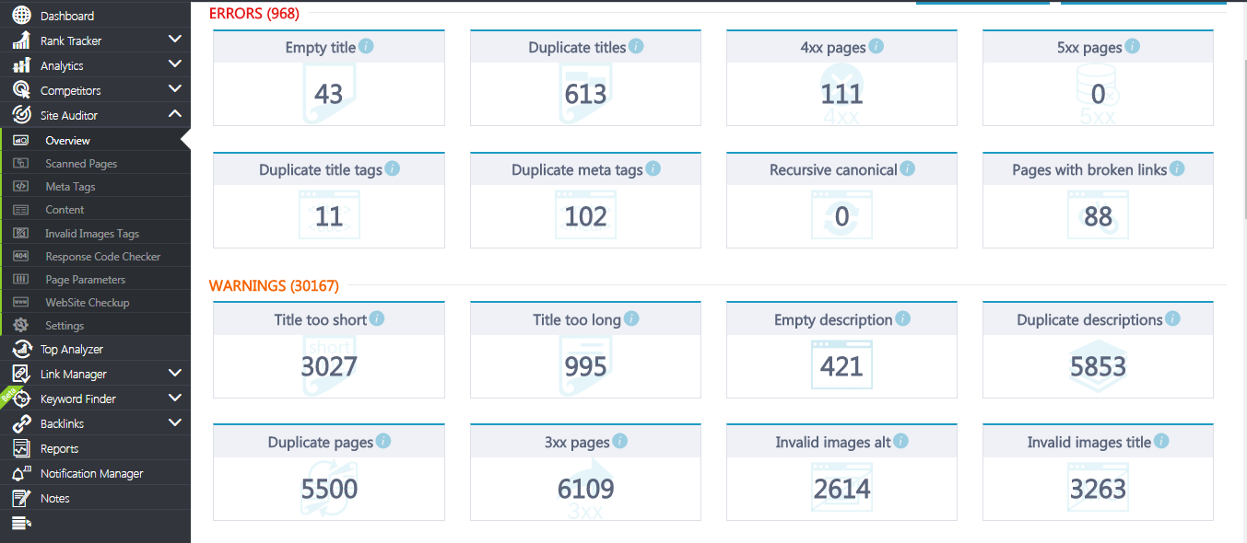This screenshot has height=543, width=1247.
Task: Open the Reports menu item
Action: [x=95, y=449]
